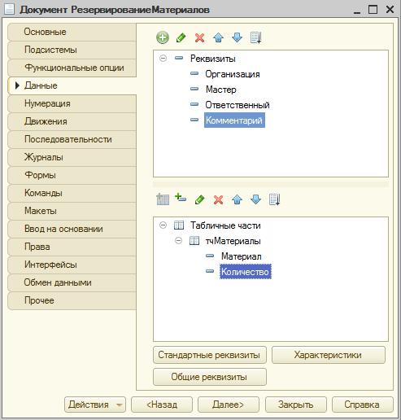Go to next page with Далее> button
This screenshot has height=420, width=401.
(x=229, y=405)
